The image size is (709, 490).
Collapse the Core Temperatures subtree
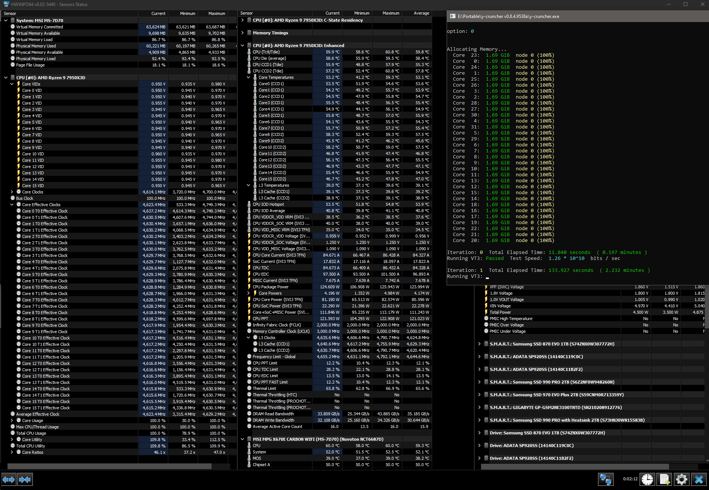click(248, 77)
